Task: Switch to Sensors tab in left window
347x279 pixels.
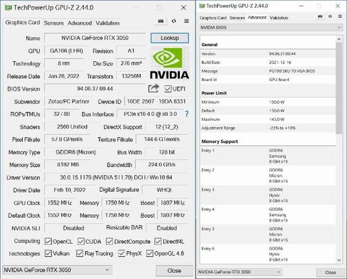Action: tap(53, 23)
